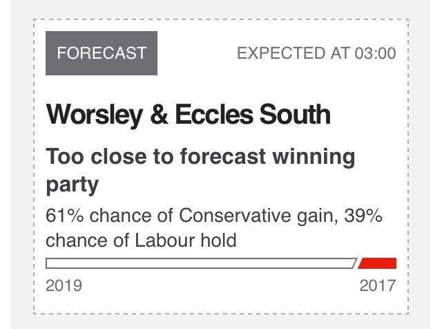Click the EXPECTED AT 03:00 label
442x329 pixels.
point(316,54)
